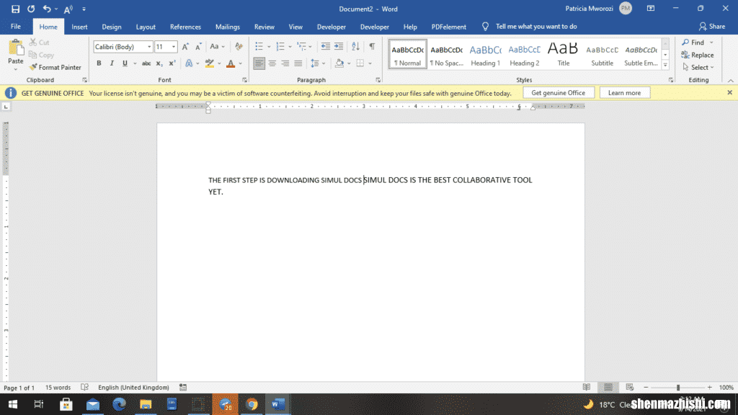Click English (United Kingdom) language indicator

[133, 387]
